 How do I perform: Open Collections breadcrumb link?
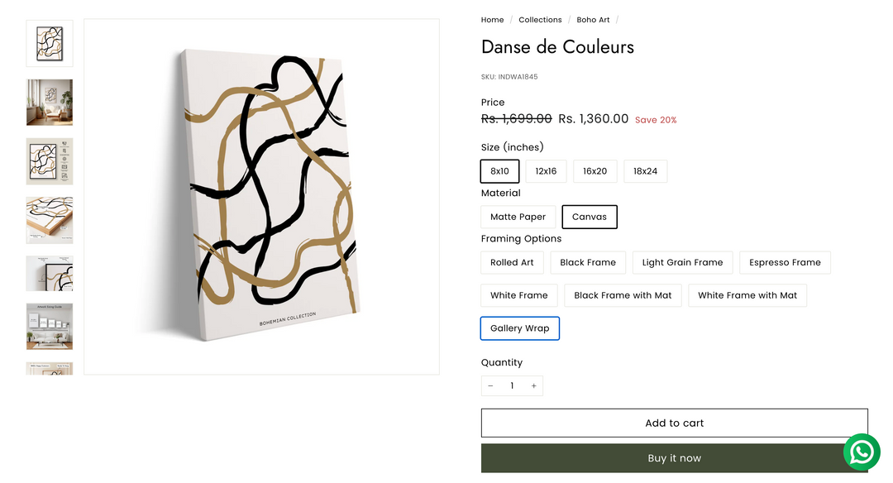pyautogui.click(x=540, y=20)
